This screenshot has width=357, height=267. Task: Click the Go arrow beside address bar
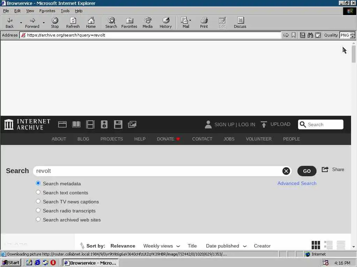286,35
